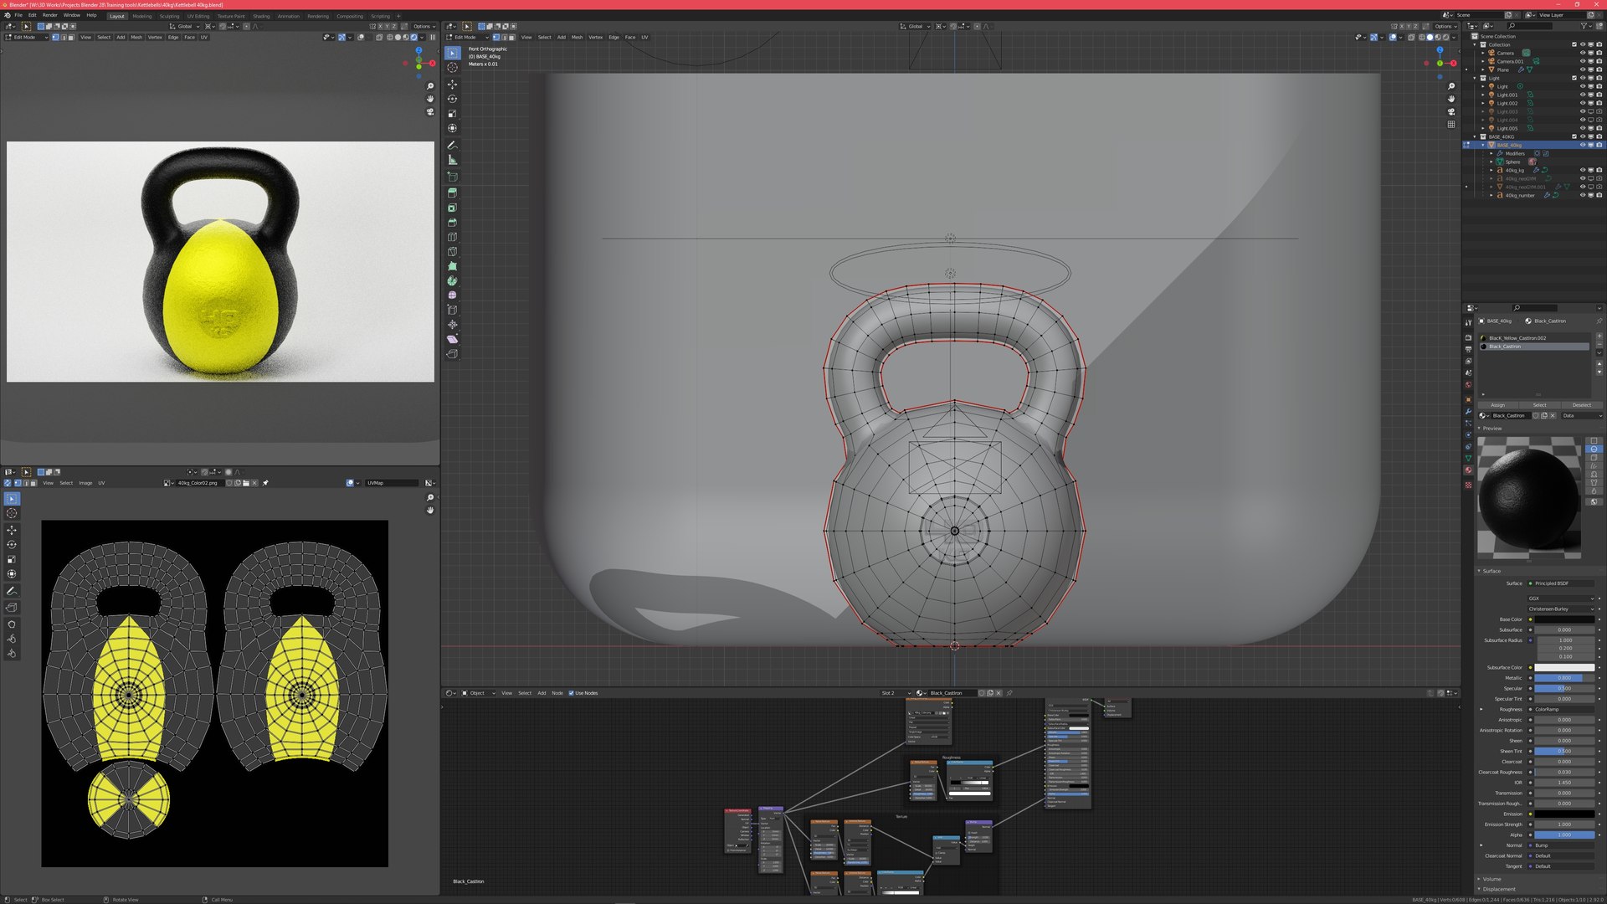Viewport: 1607px width, 904px height.
Task: Uncheck the BASE_40KG collection checkbox
Action: click(x=1574, y=136)
